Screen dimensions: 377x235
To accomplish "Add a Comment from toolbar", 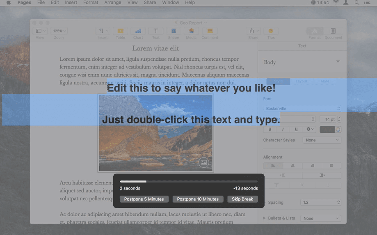I will click(x=210, y=31).
